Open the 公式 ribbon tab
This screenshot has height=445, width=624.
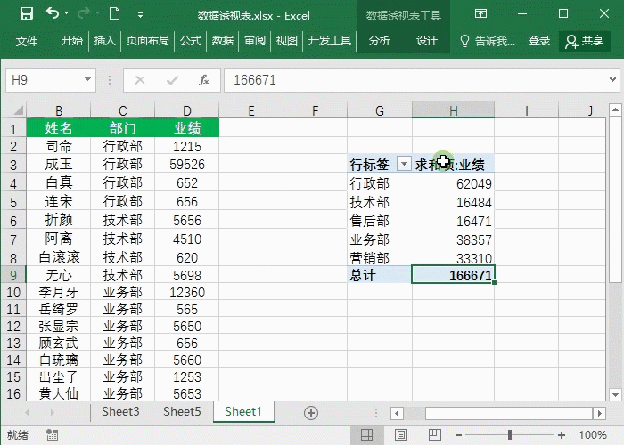[190, 41]
